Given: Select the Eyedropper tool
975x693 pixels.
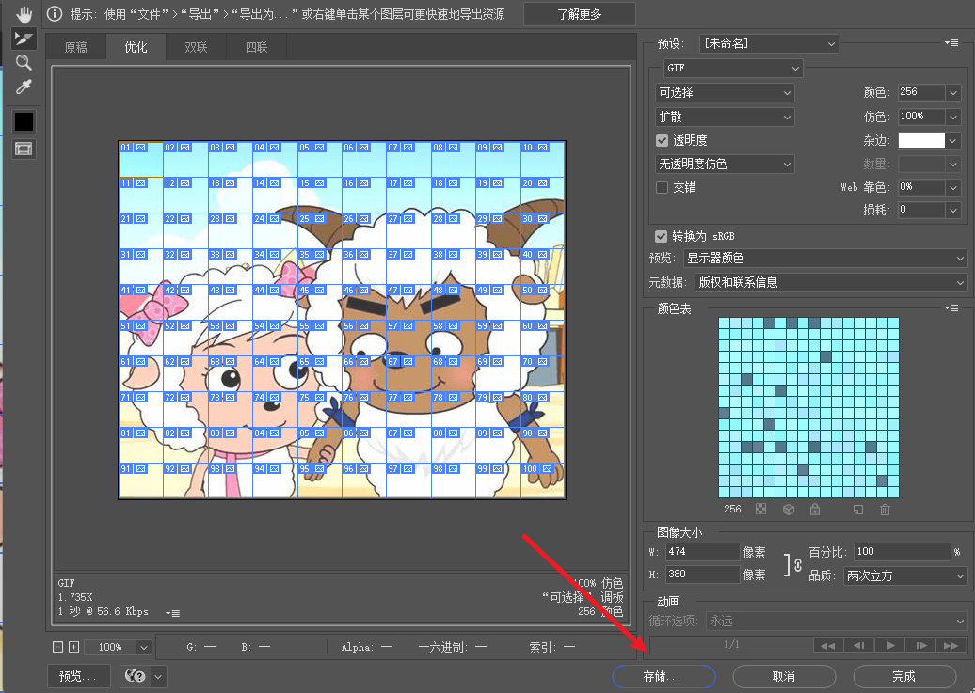Looking at the screenshot, I should tap(24, 87).
